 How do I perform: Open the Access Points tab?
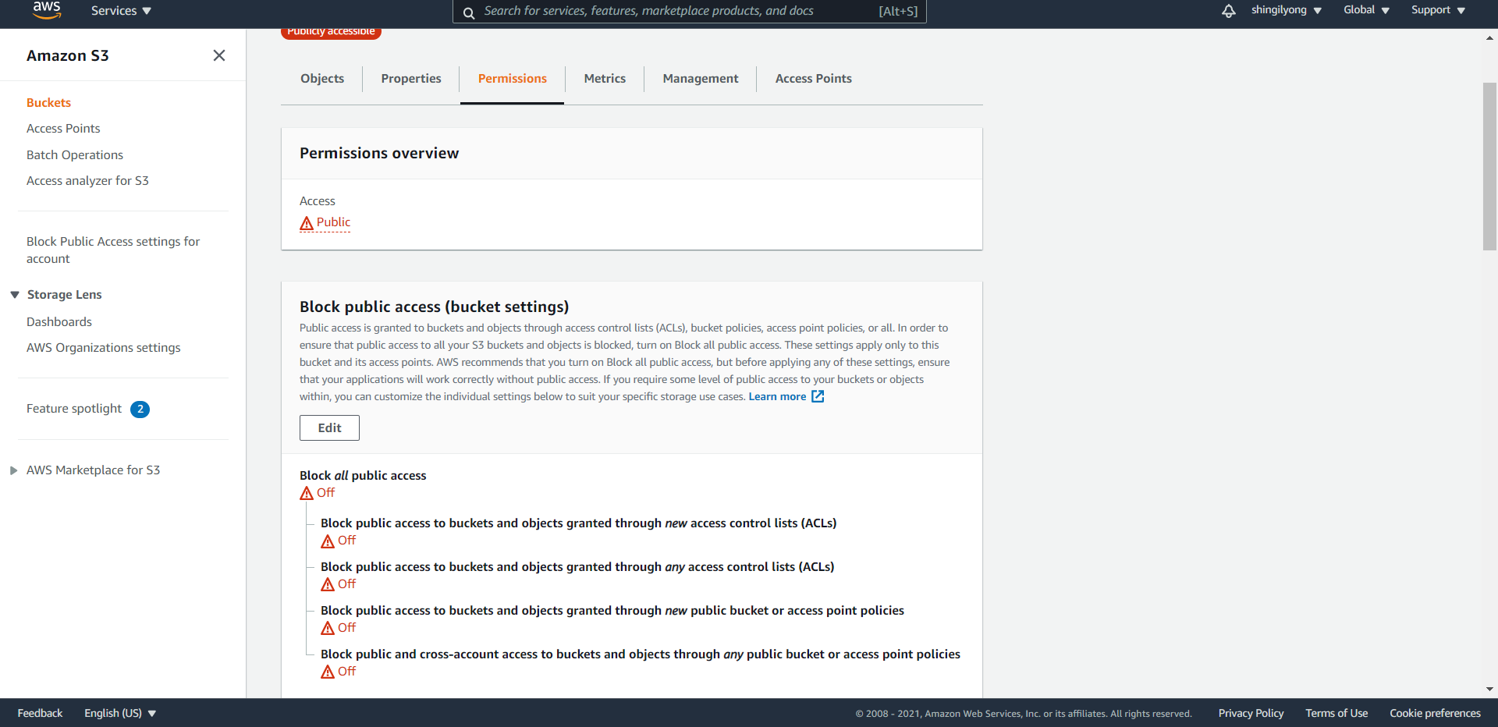point(814,79)
